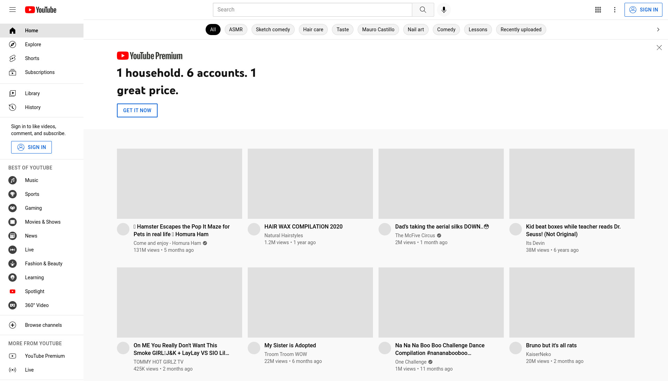Click the YouTube logo
This screenshot has height=381, width=668.
tap(41, 10)
